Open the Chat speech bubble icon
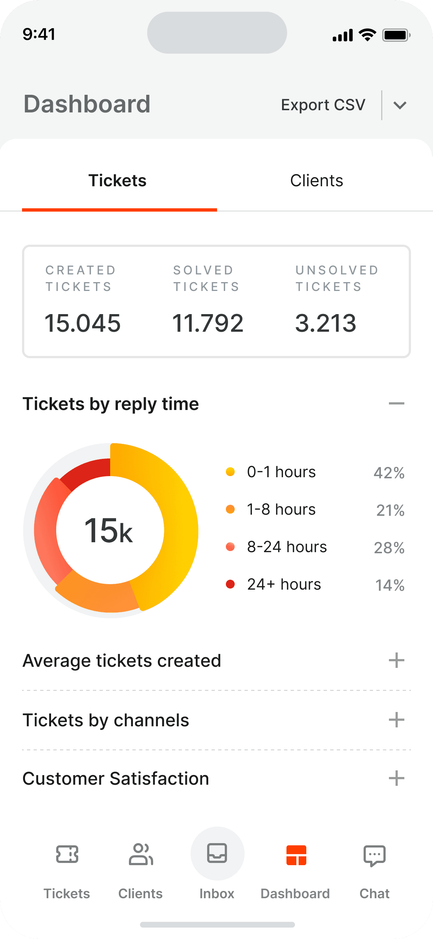The height and width of the screenshot is (939, 433). [374, 856]
